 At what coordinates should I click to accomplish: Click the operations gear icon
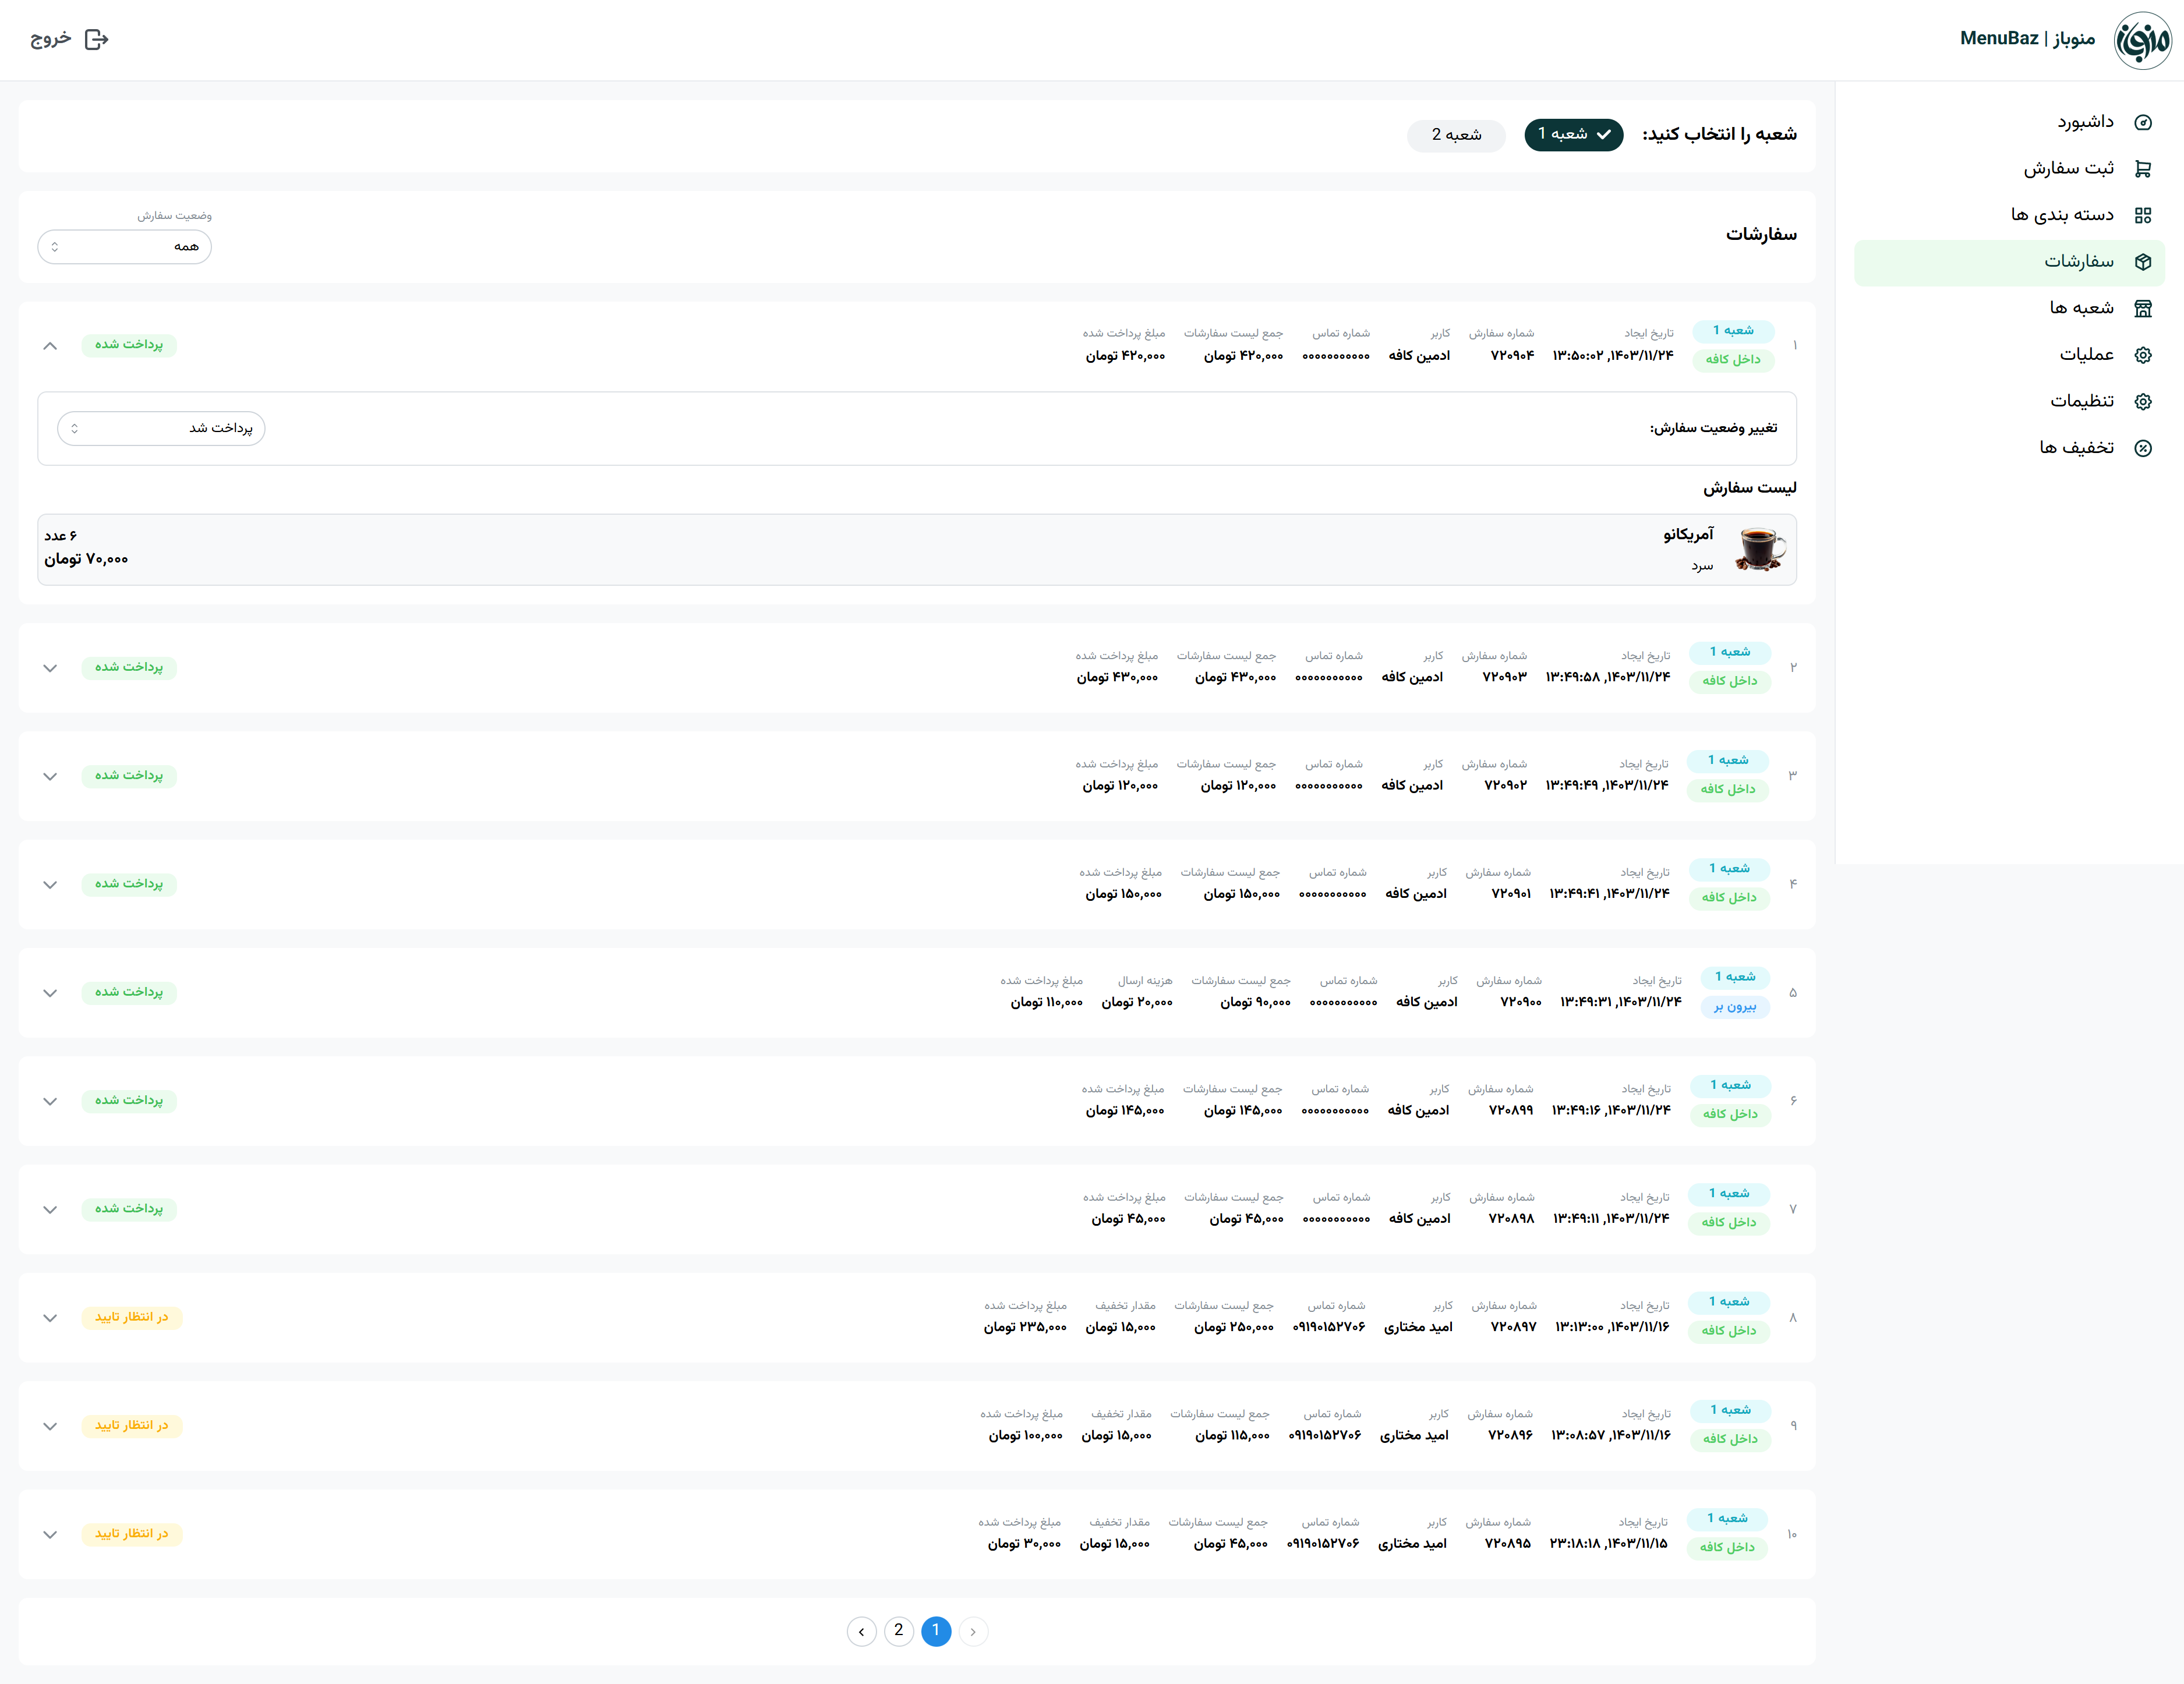pyautogui.click(x=2142, y=355)
